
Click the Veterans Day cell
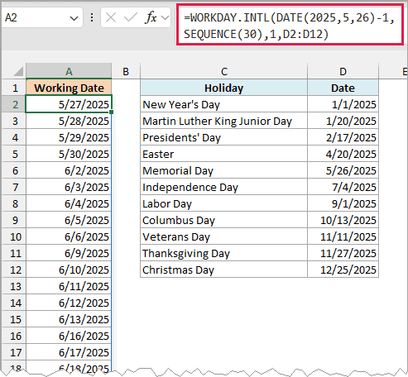click(x=223, y=236)
